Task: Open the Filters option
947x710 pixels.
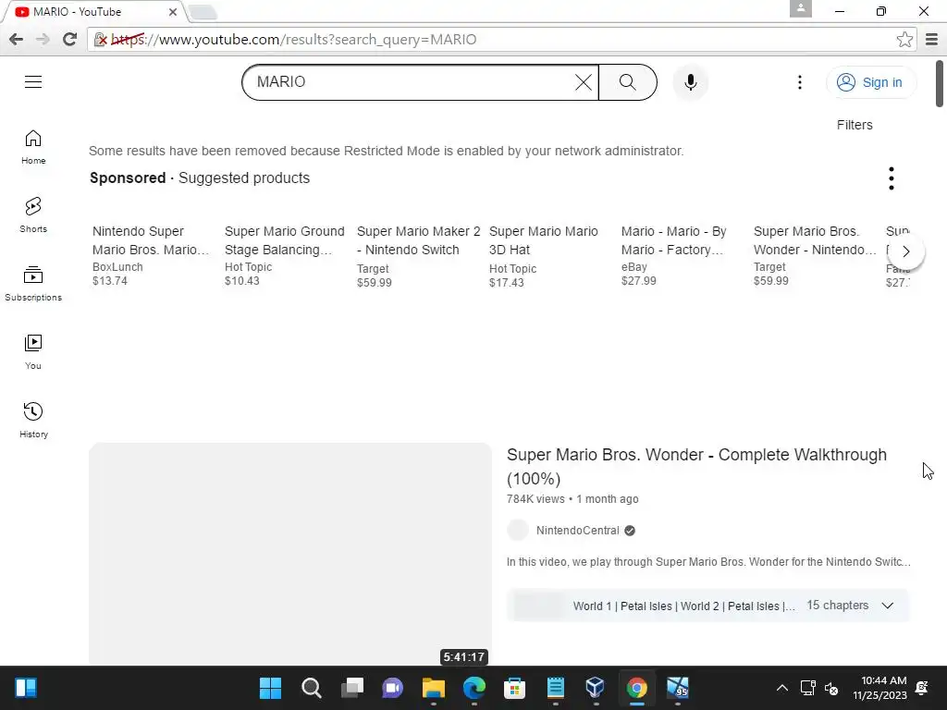Action: coord(854,125)
